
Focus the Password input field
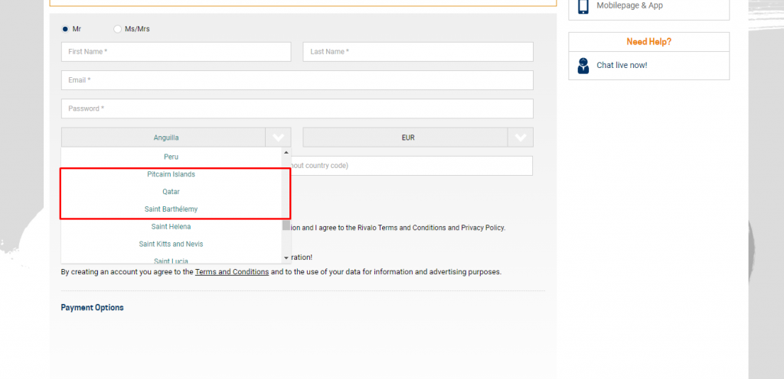click(x=297, y=109)
